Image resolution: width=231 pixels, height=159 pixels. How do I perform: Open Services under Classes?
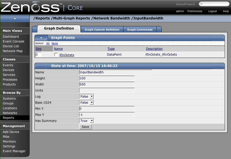[x=9, y=75]
